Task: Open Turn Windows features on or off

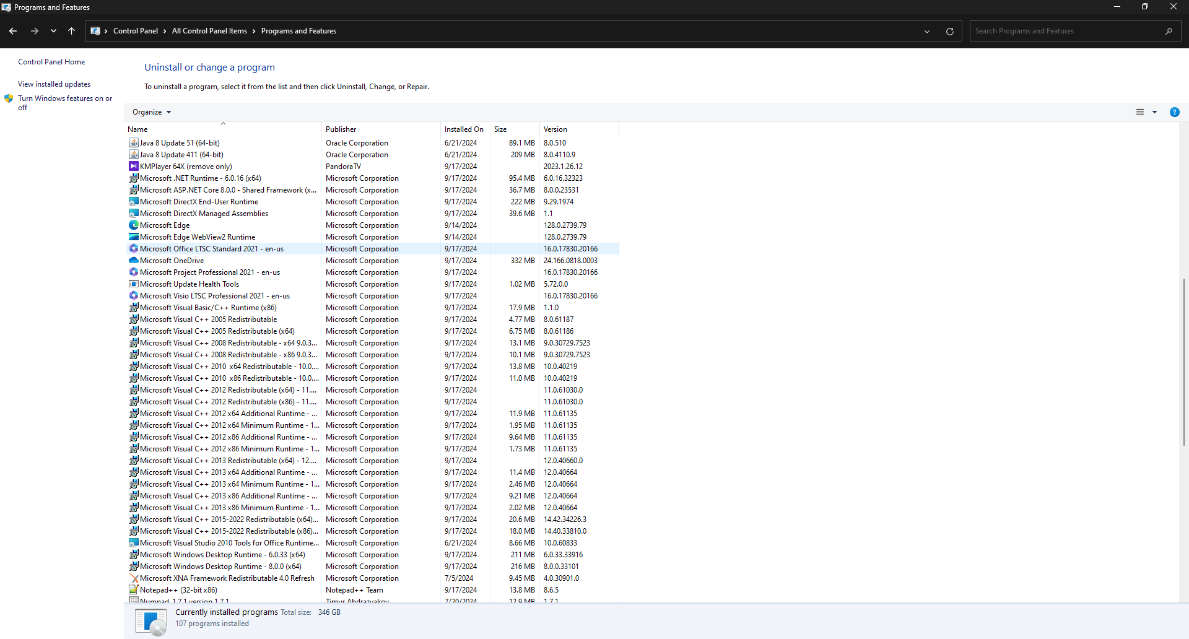Action: (65, 103)
